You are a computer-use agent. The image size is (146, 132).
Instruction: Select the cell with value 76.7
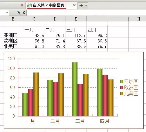(97, 46)
